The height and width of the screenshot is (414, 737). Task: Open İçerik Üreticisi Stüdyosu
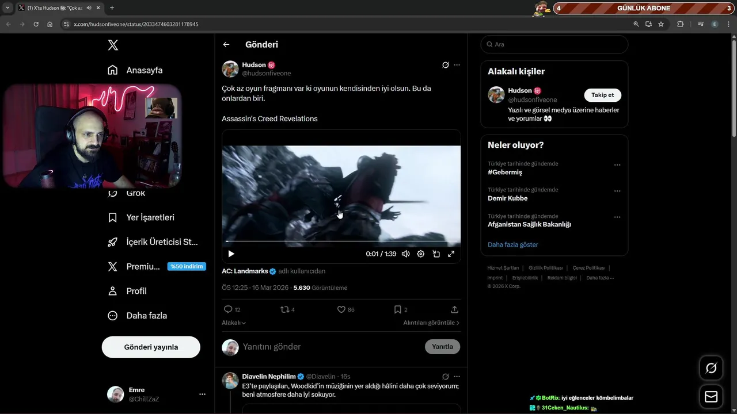click(x=153, y=242)
